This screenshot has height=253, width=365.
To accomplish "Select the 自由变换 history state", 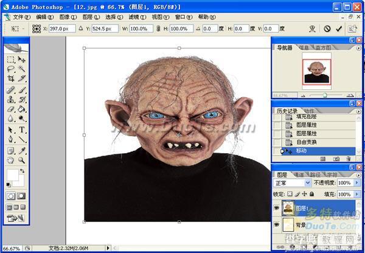I will pos(315,142).
